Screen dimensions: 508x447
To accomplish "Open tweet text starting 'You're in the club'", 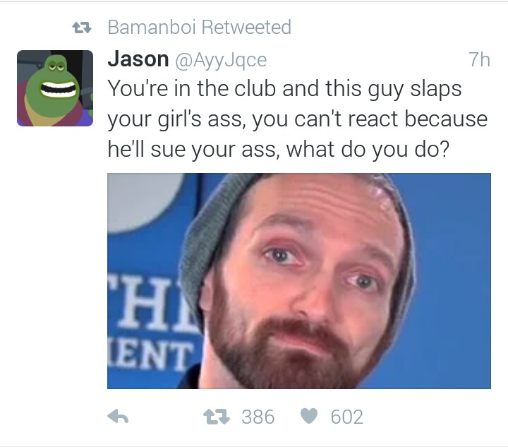I will coord(298,119).
